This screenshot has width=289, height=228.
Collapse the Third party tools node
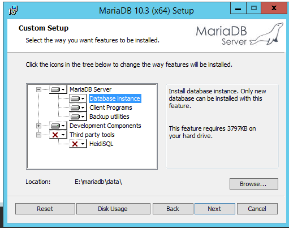point(38,135)
